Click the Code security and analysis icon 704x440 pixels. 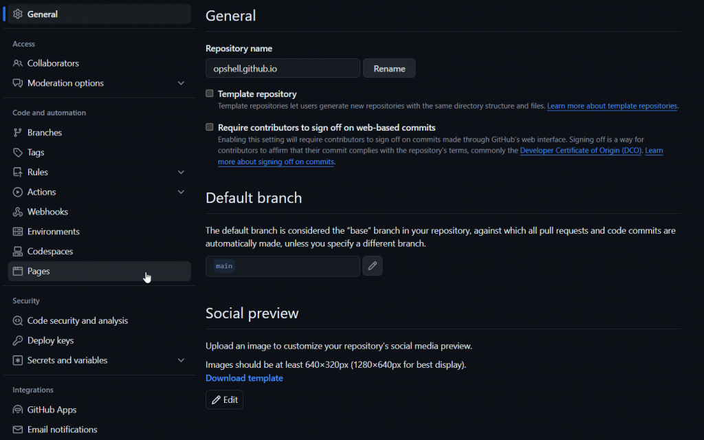17,320
